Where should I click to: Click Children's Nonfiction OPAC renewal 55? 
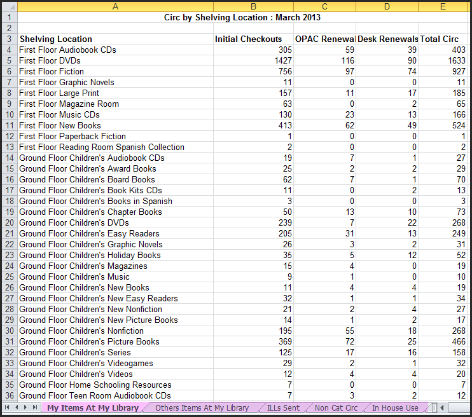pyautogui.click(x=325, y=331)
